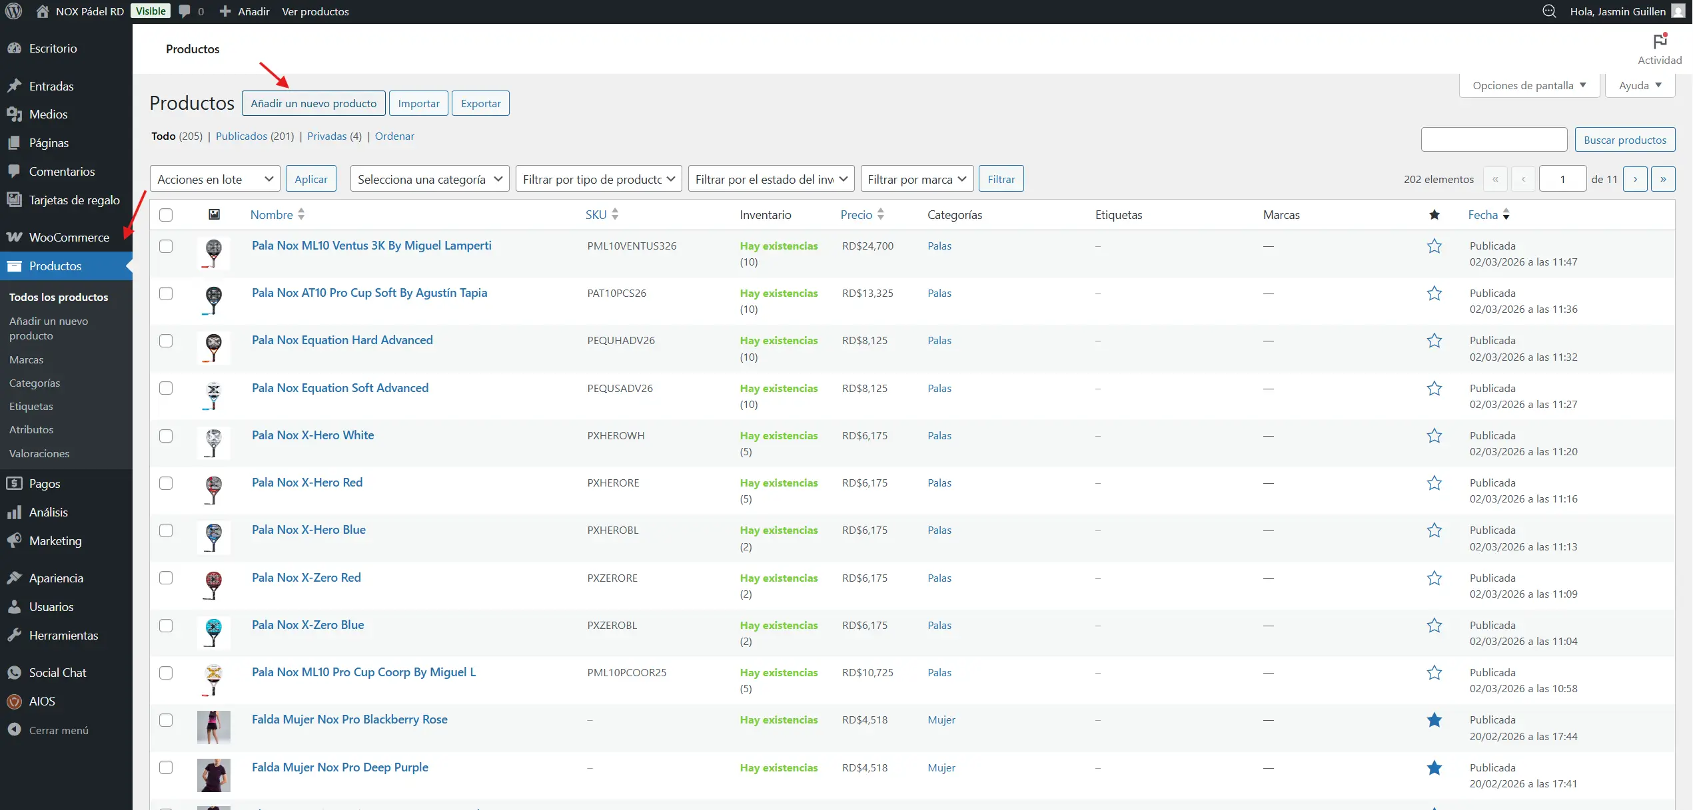Viewport: 1693px width, 810px height.
Task: Go to Categorías submenu under Productos
Action: pyautogui.click(x=35, y=383)
